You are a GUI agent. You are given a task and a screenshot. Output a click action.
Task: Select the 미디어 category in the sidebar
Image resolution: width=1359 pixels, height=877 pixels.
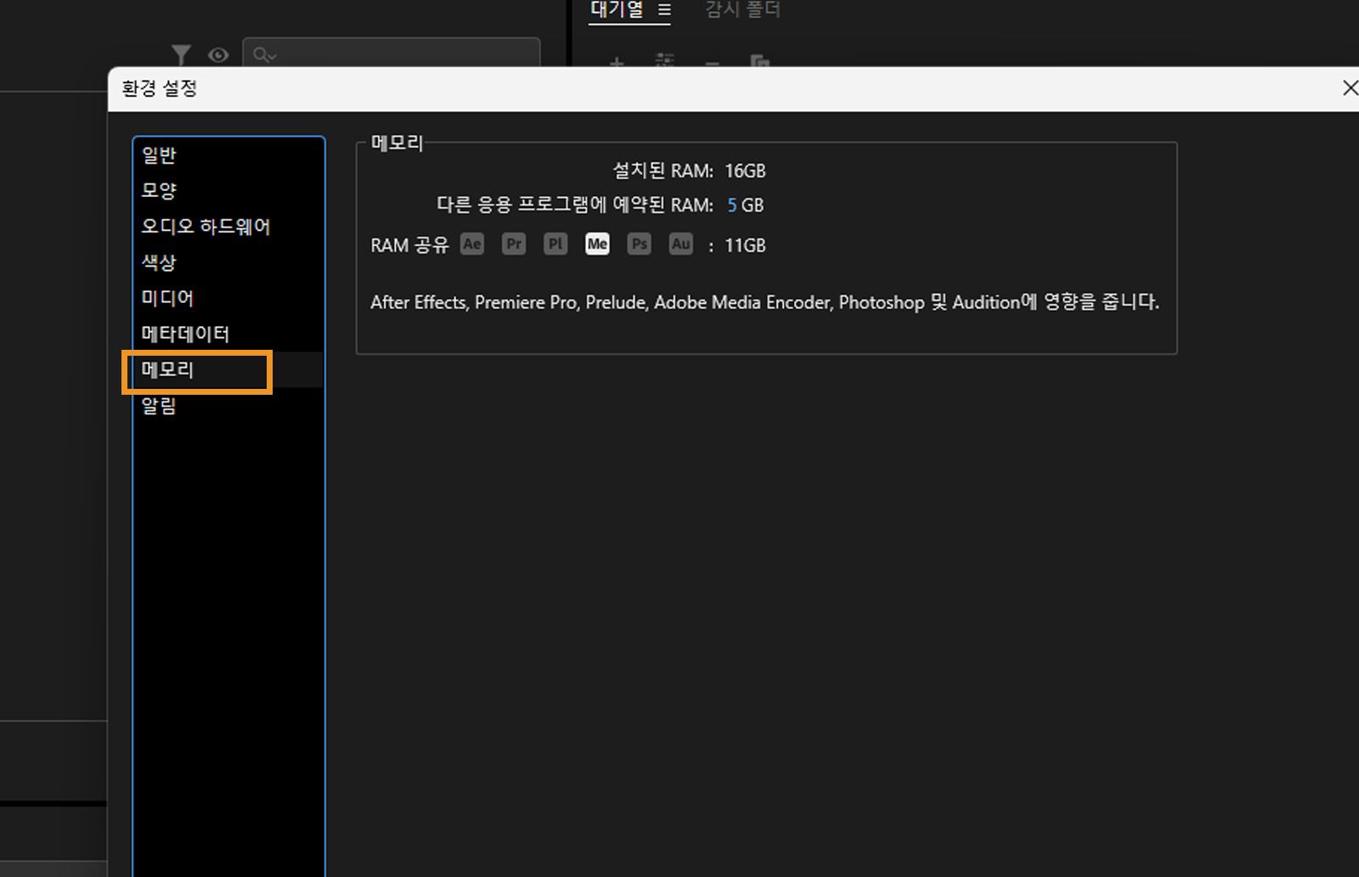(166, 298)
